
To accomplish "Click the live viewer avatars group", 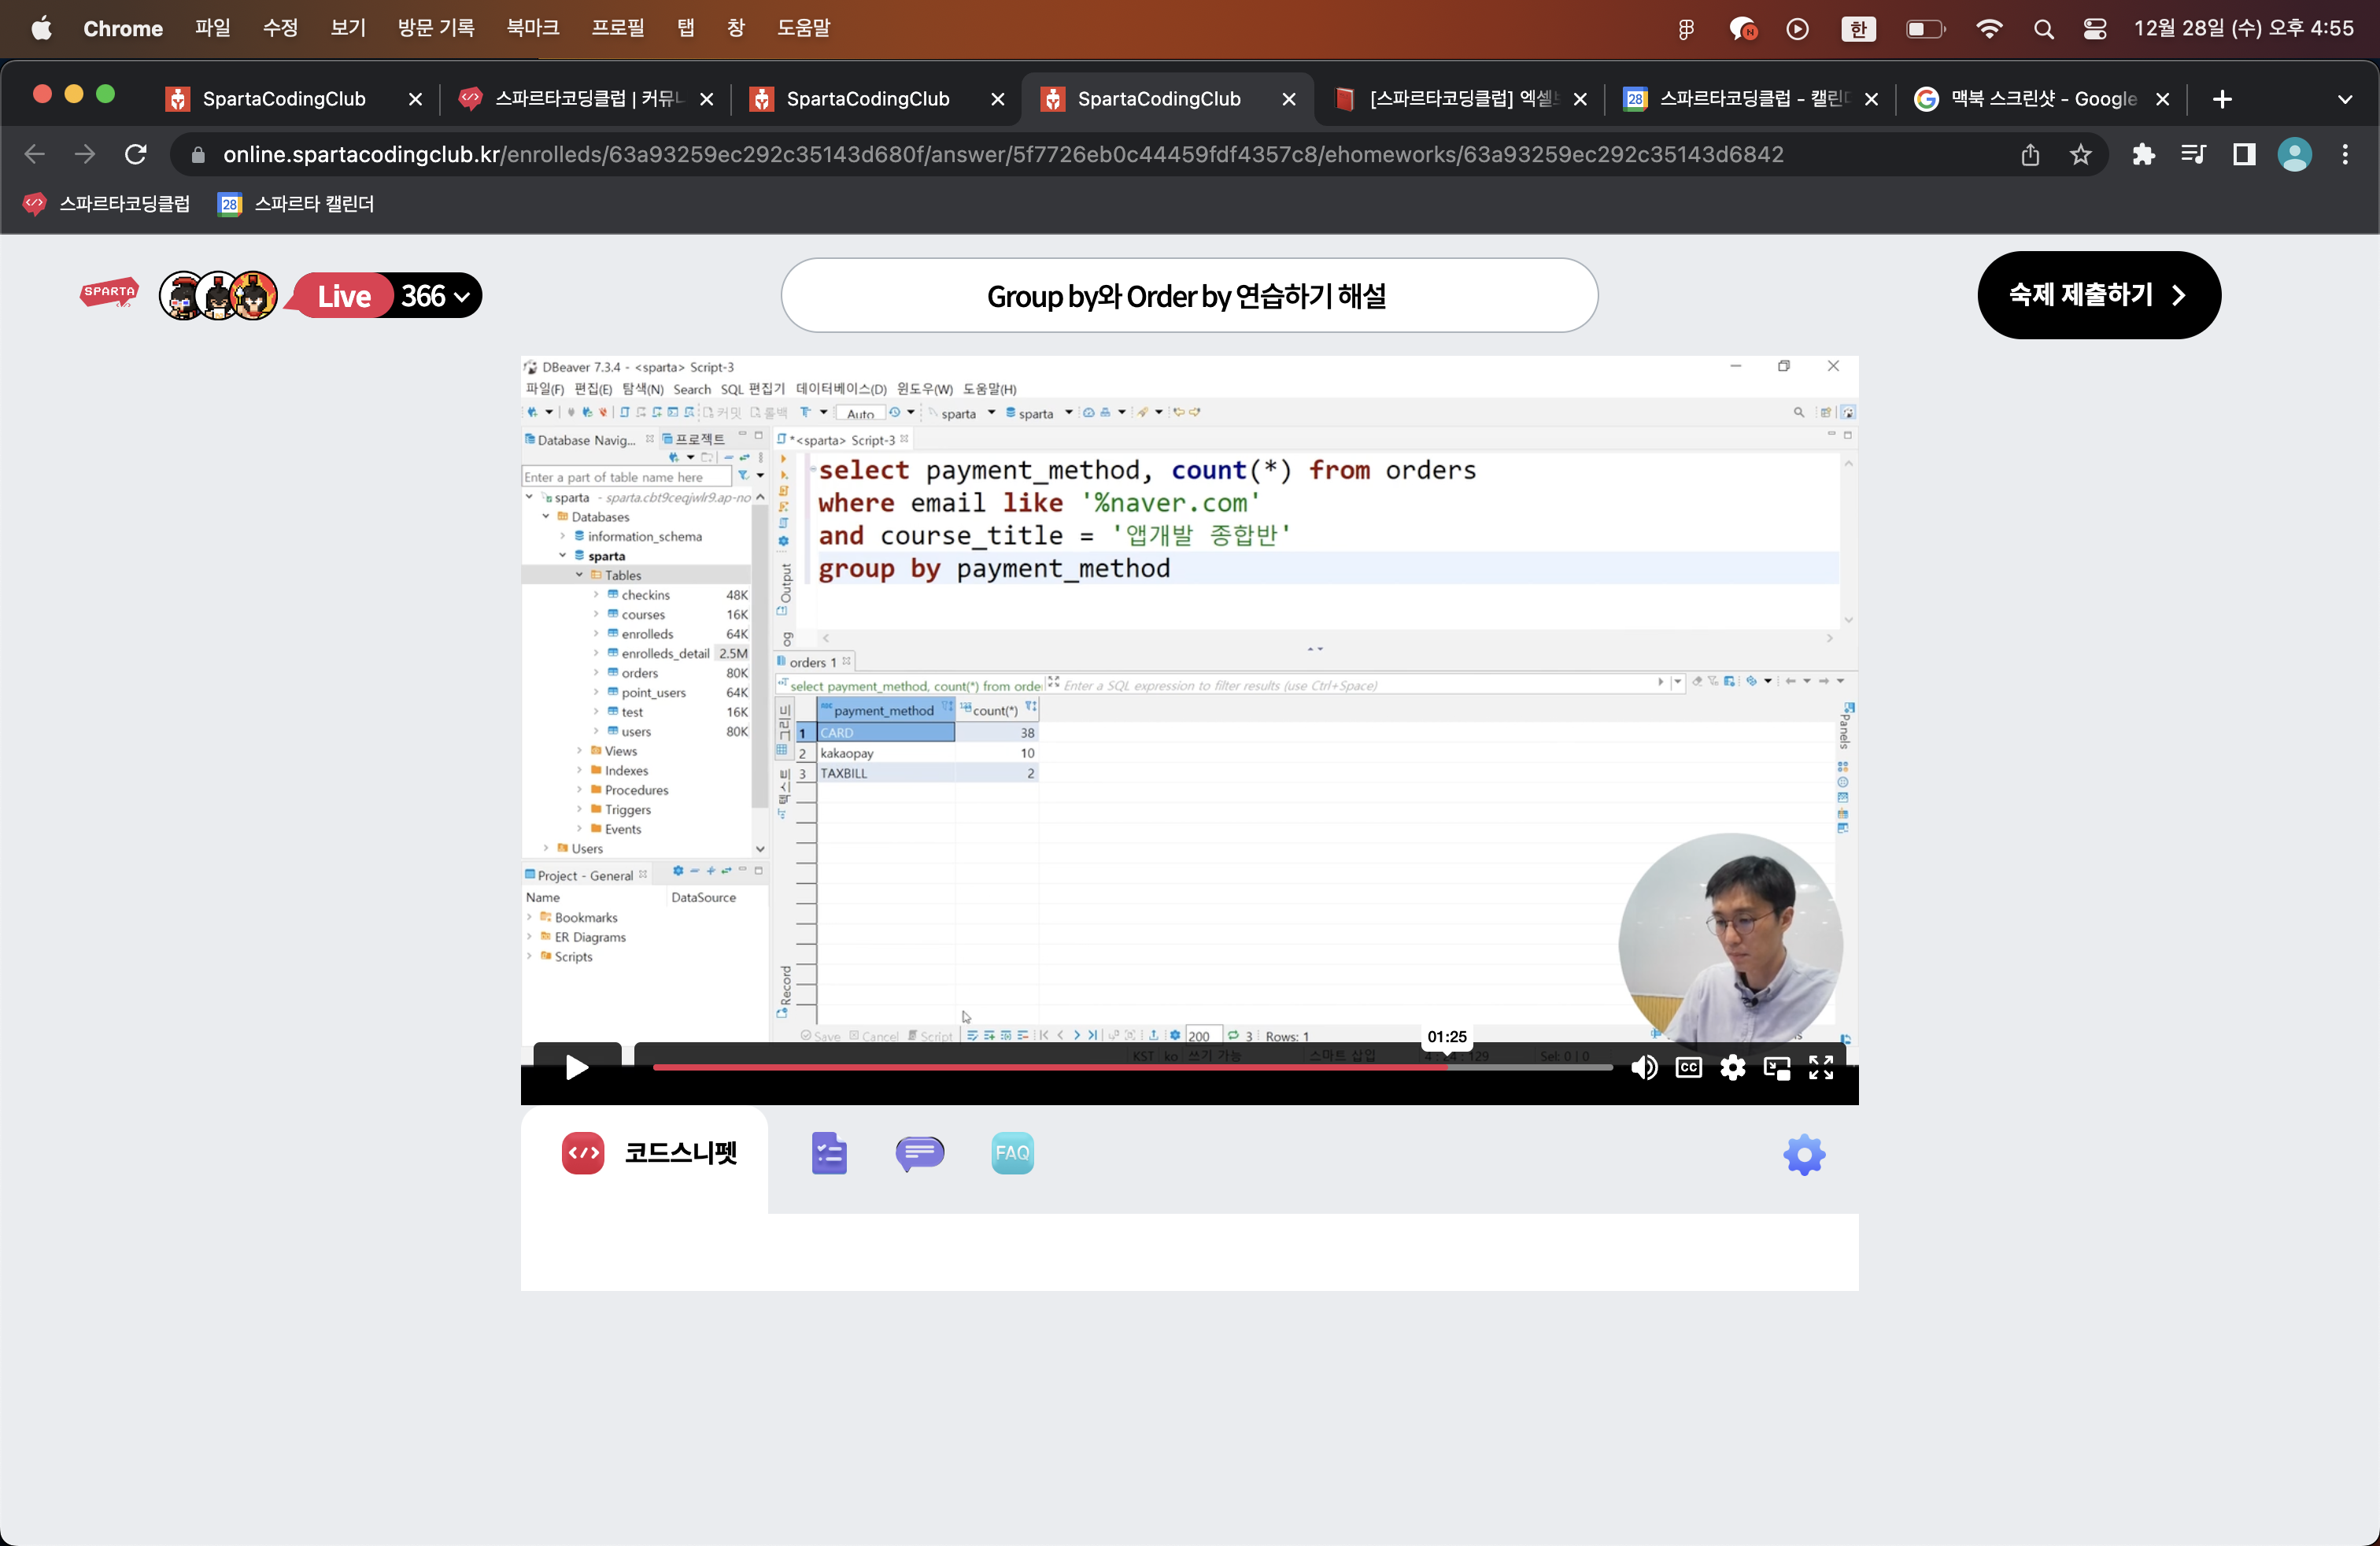I will 219,296.
